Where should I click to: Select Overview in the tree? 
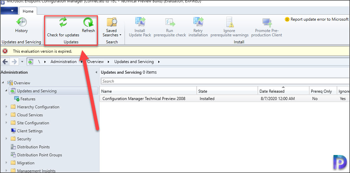point(22,83)
